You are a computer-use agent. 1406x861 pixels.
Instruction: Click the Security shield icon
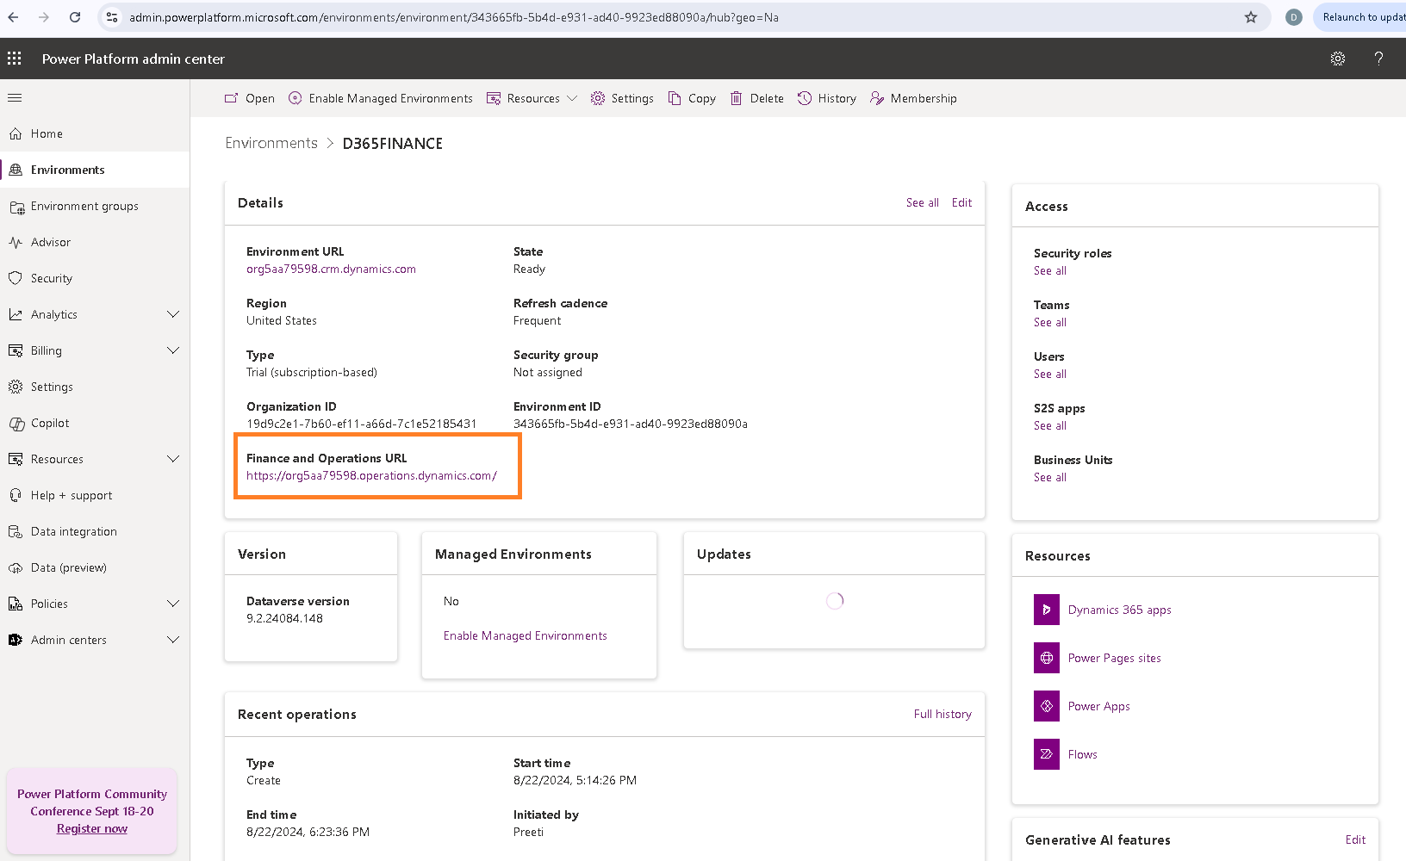[16, 278]
